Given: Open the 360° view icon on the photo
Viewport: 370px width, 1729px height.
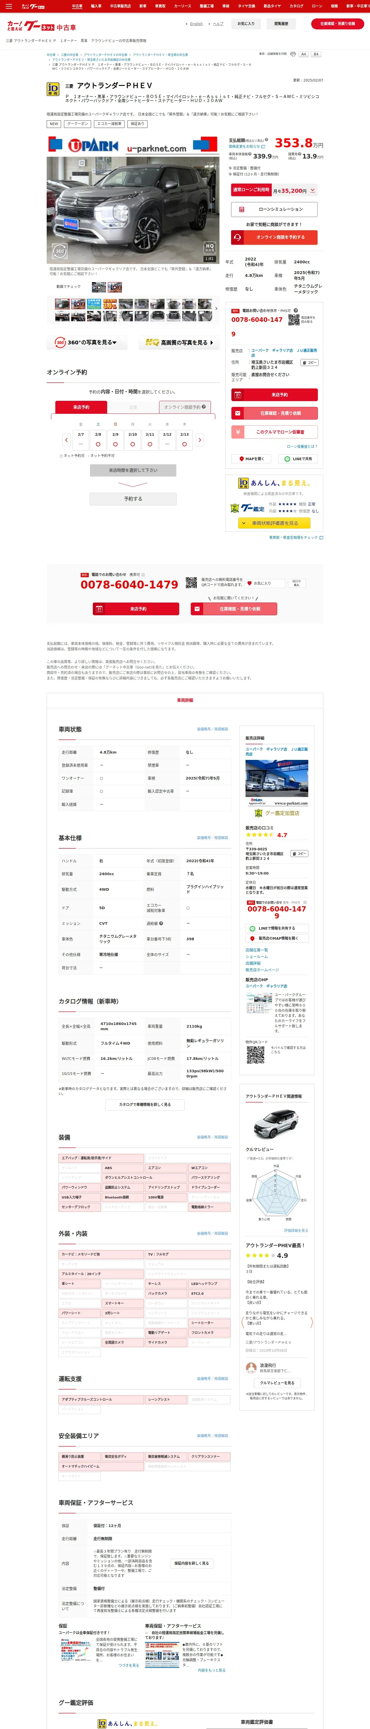Looking at the screenshot, I should point(60,251).
